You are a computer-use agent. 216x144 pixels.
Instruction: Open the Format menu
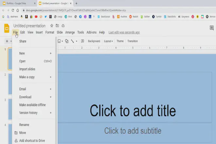click(x=50, y=32)
